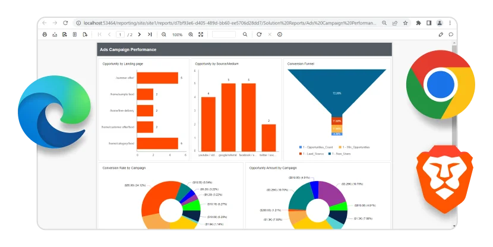Click the report search text box

[224, 34]
